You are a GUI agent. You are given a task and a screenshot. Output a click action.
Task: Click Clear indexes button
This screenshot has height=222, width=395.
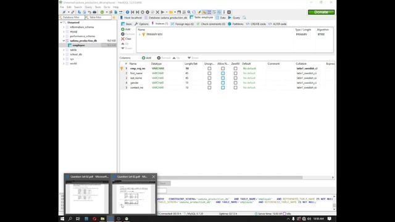(x=126, y=39)
